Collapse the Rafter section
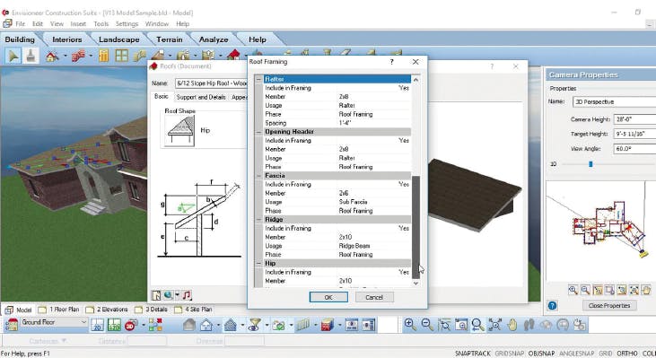Viewport: 656px width, 358px height. point(258,79)
